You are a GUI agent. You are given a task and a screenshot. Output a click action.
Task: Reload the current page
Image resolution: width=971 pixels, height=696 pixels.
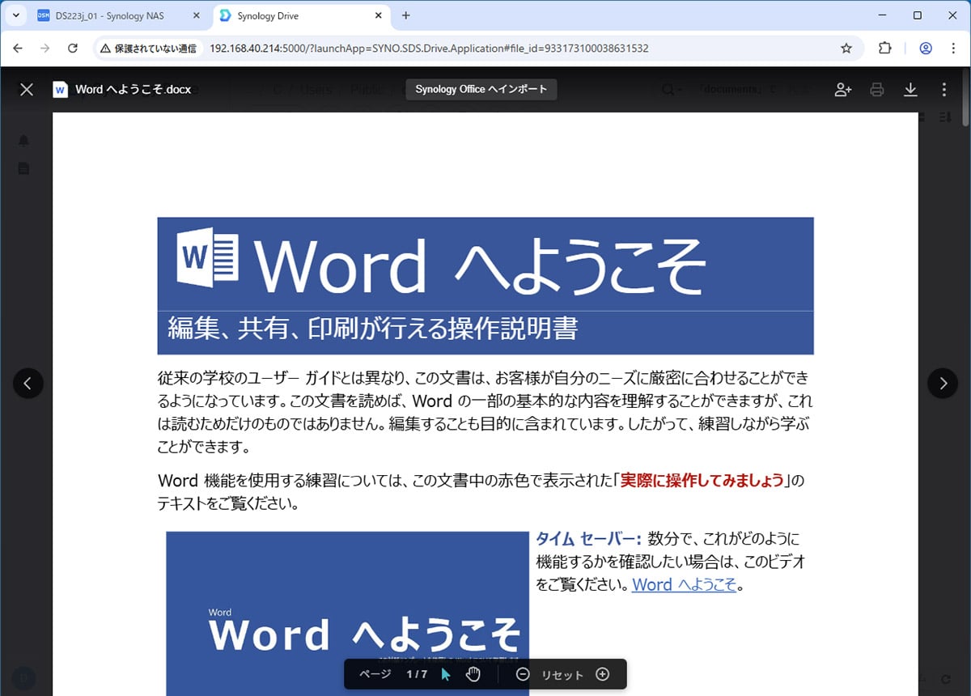73,49
